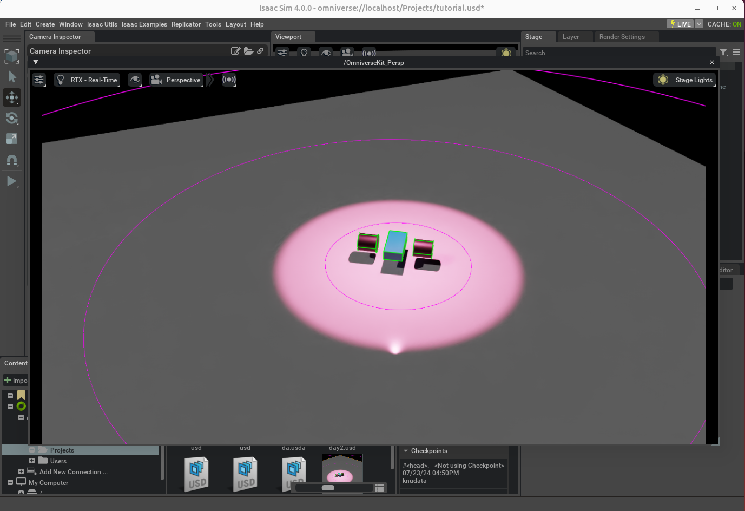Viewport: 745px width, 511px height.
Task: Open the Create menu
Action: pyautogui.click(x=45, y=24)
